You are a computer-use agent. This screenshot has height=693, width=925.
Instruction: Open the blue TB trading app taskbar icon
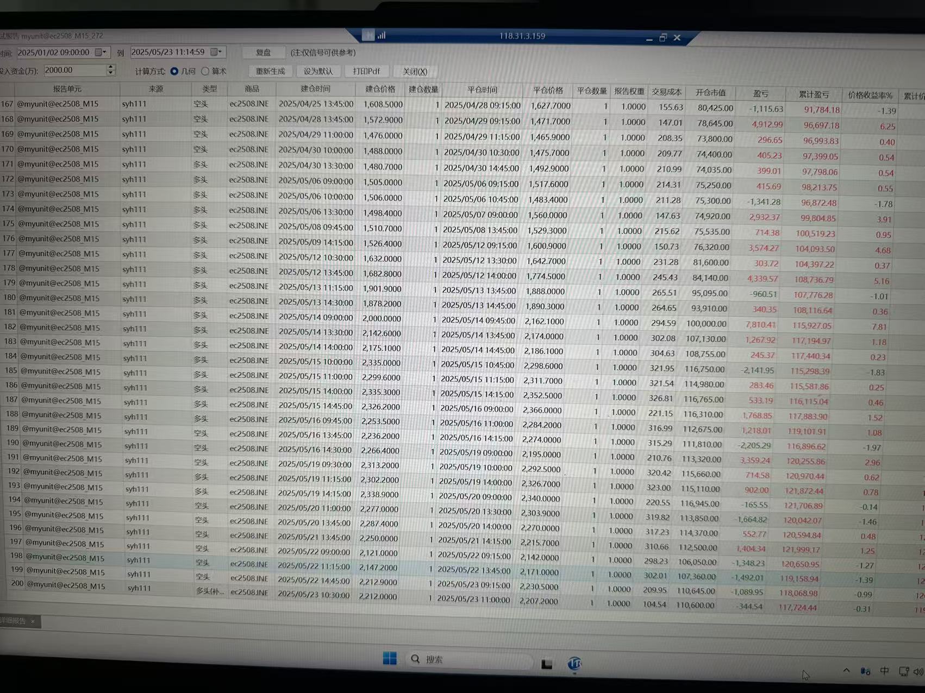(574, 663)
